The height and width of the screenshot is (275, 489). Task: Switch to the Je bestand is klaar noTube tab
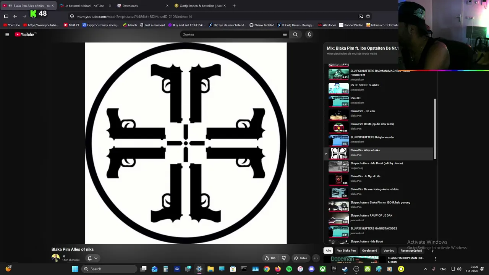(85, 6)
